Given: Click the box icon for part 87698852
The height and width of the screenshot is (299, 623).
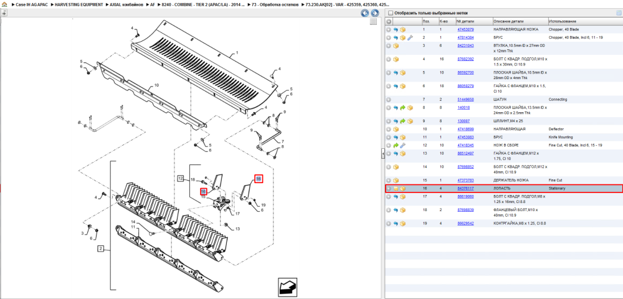Looking at the screenshot, I should pos(396,167).
